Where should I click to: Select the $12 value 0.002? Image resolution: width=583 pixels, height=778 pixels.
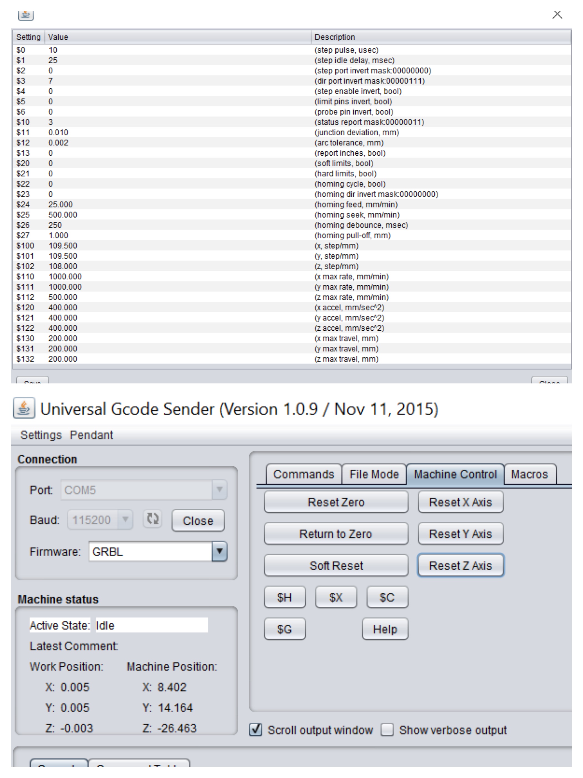pos(58,143)
